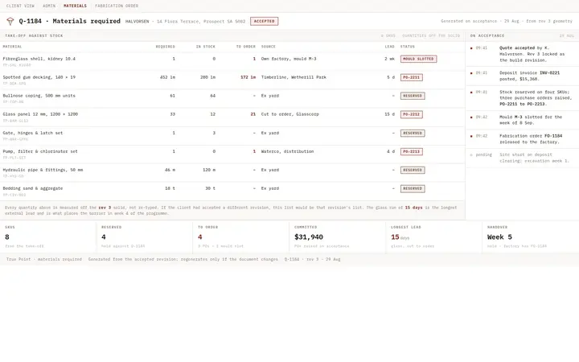The width and height of the screenshot is (579, 362).
Task: Click the ACCEPTED status badge in header
Action: [264, 22]
